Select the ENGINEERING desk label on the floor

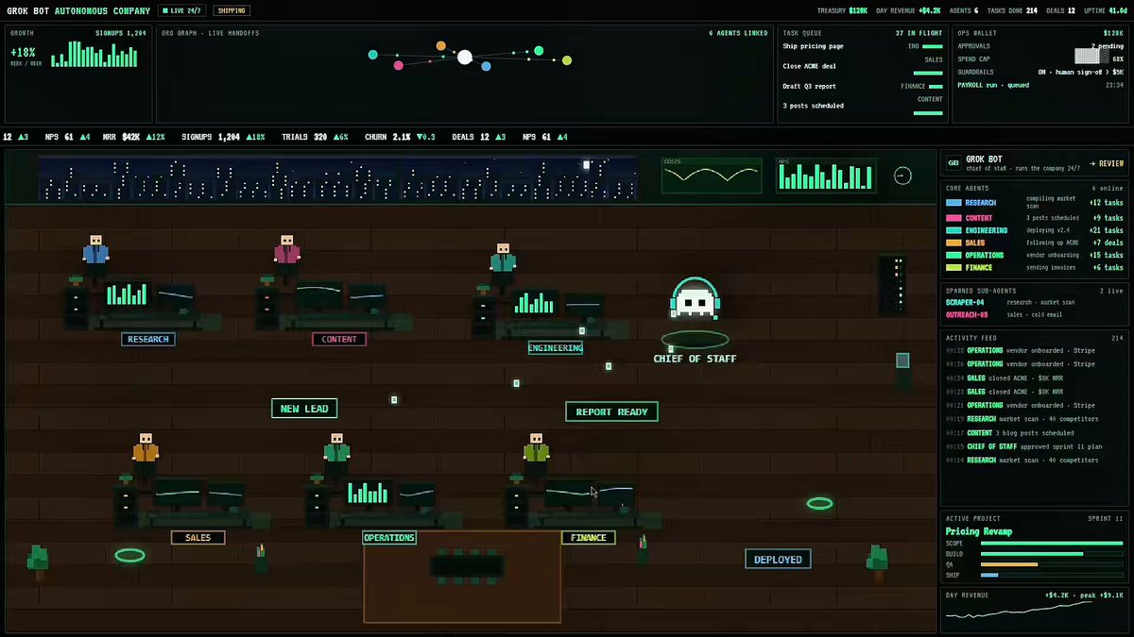click(556, 348)
